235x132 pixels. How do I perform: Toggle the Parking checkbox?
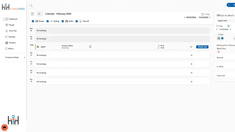[48, 21]
